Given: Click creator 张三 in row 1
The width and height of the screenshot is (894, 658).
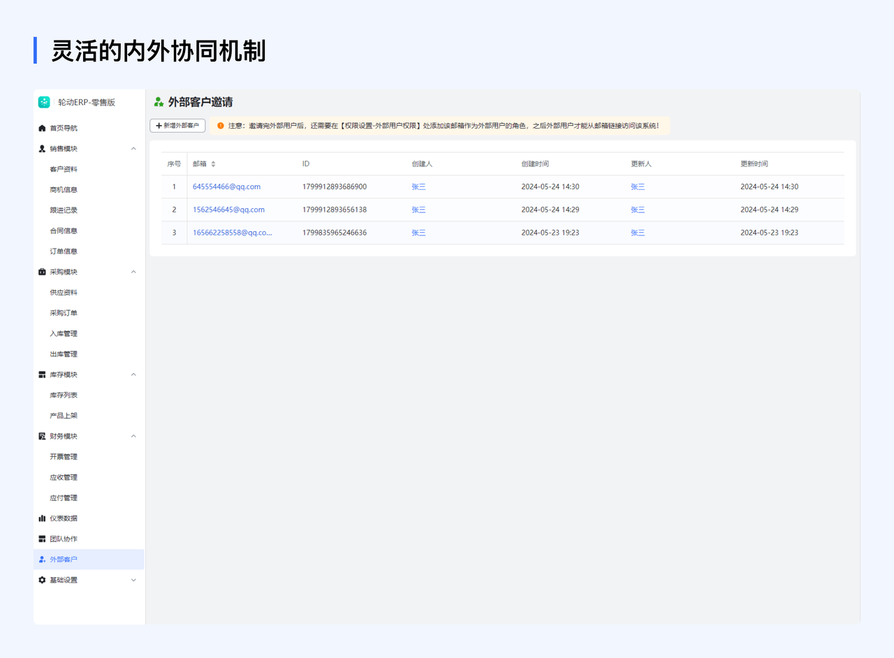Looking at the screenshot, I should (418, 187).
